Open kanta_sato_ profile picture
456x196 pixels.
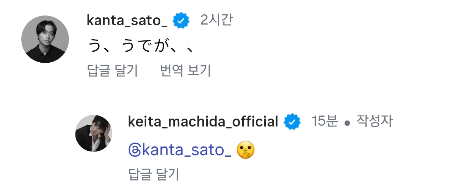click(x=45, y=39)
